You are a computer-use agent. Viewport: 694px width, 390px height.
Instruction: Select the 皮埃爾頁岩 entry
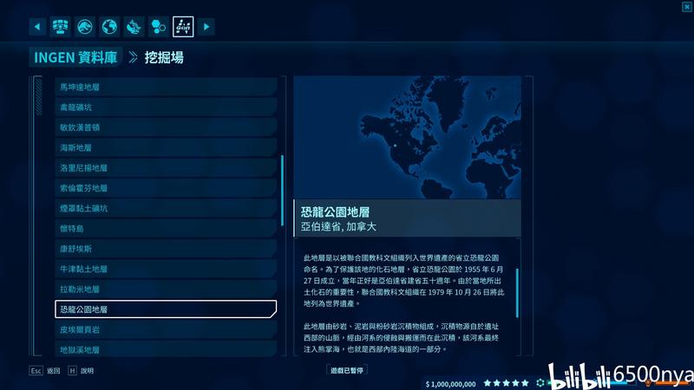tap(166, 329)
